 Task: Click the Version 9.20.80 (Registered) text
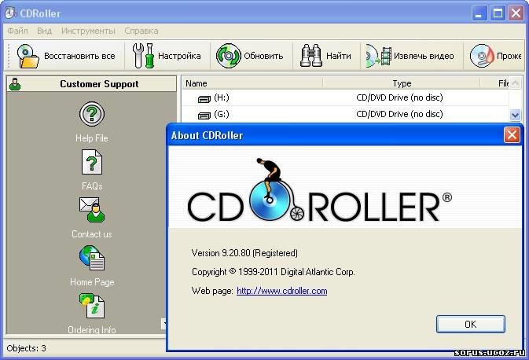(244, 253)
